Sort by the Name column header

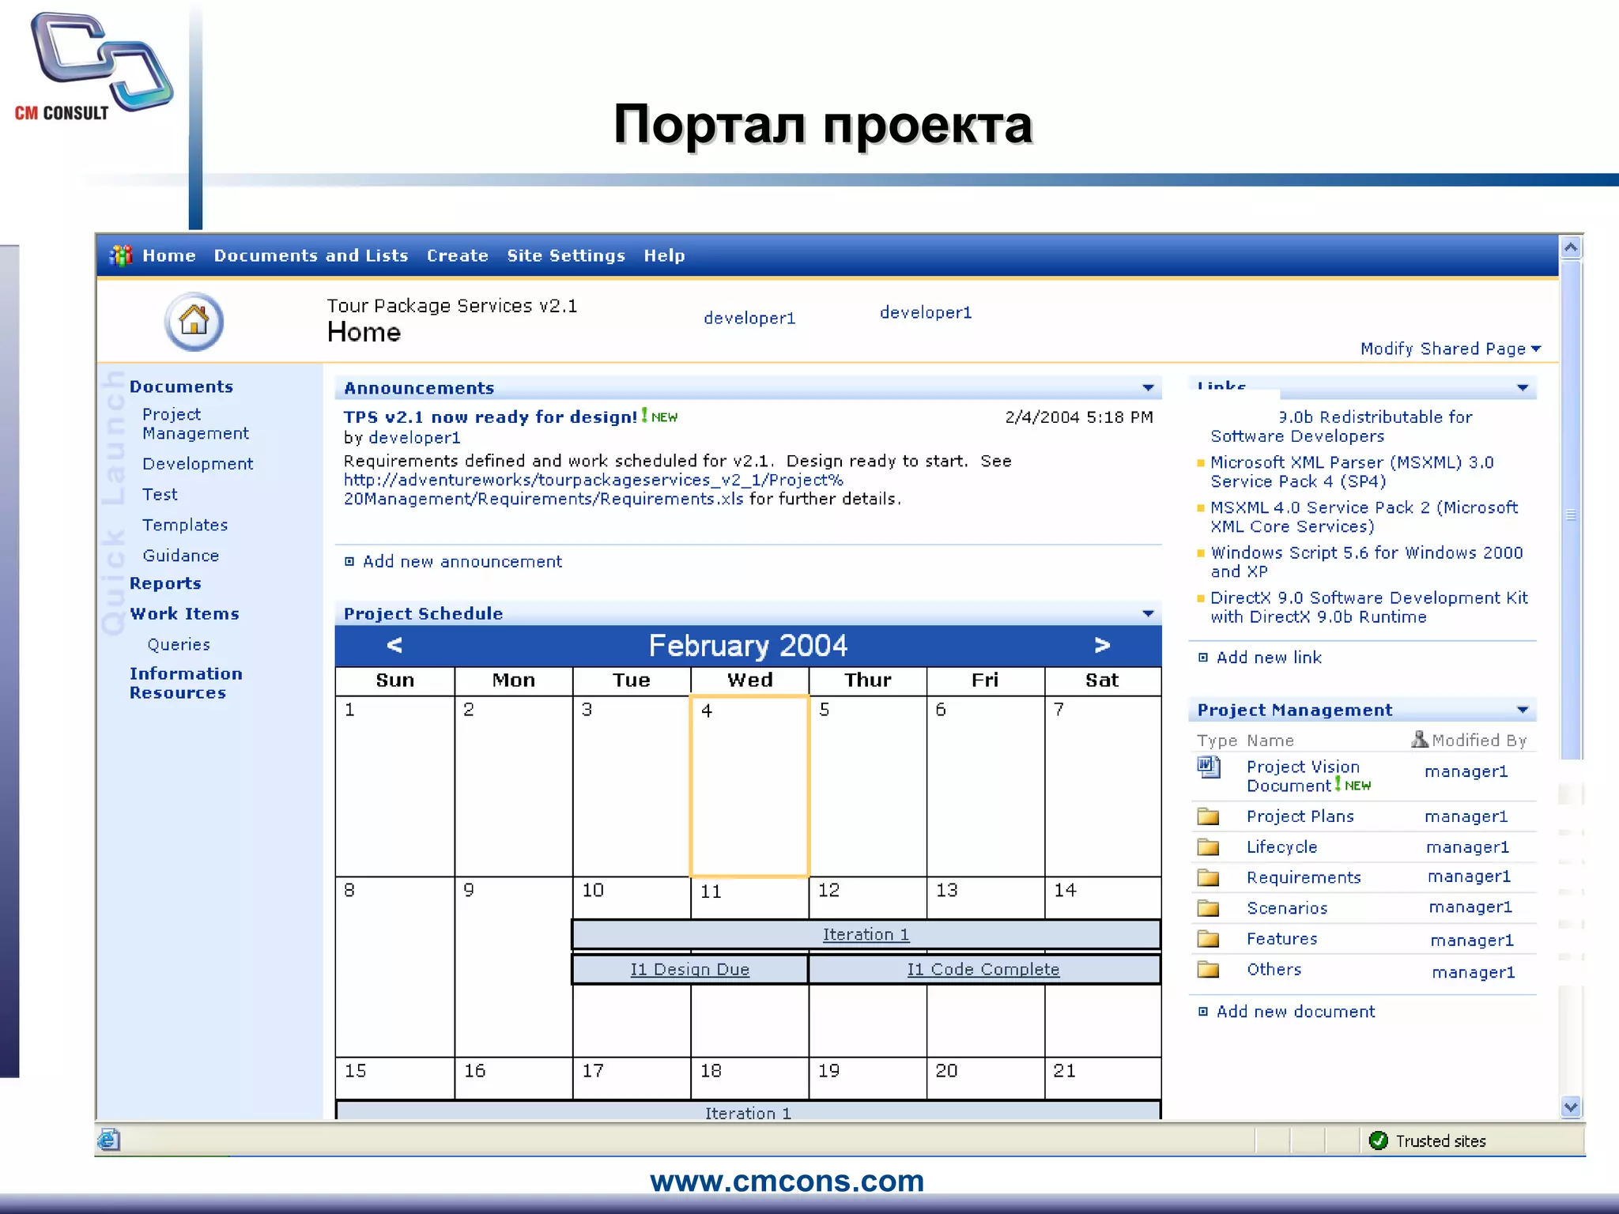point(1270,741)
